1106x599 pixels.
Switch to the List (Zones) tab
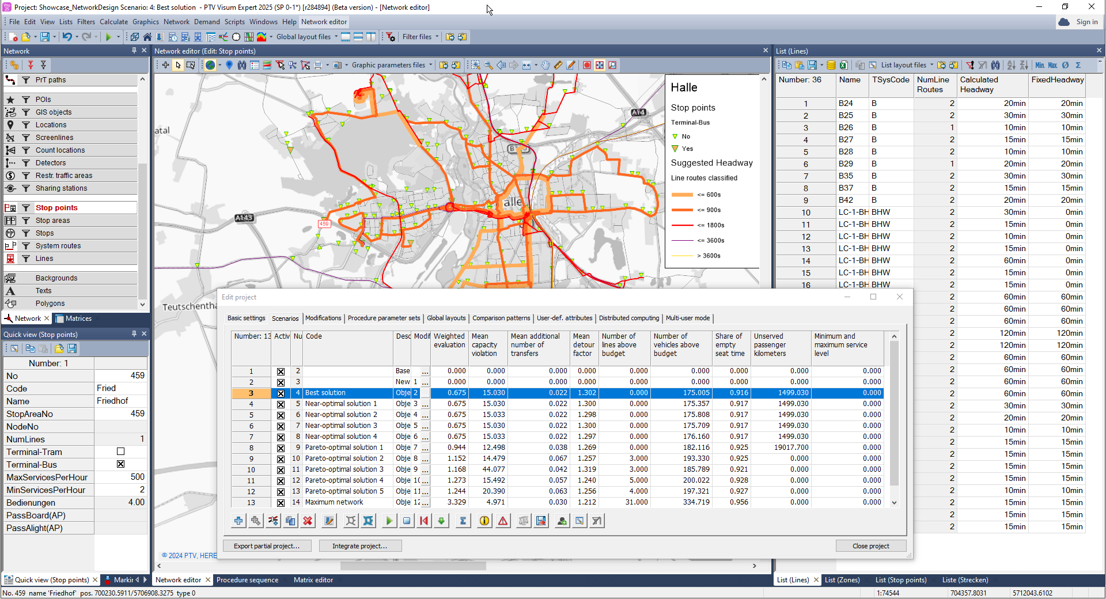tap(842, 580)
